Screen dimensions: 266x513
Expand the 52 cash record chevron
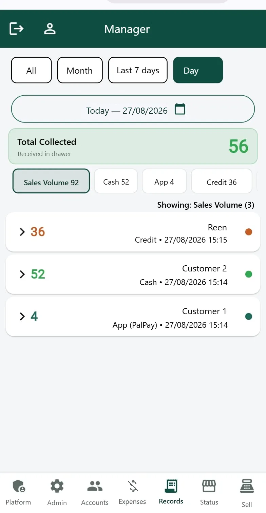coord(22,274)
